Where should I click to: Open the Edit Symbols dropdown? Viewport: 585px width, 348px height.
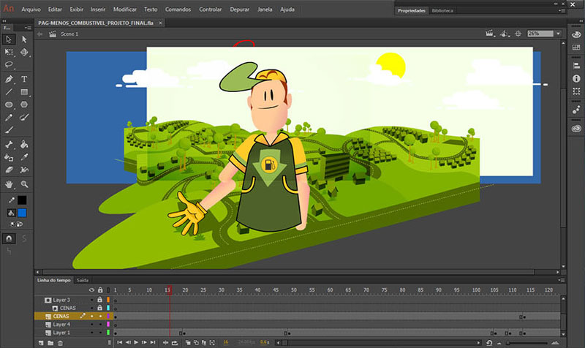coord(505,34)
